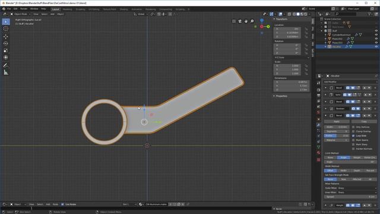Image resolution: width=380 pixels, height=214 pixels.
Task: Open the Edit menu
Action: pos(15,9)
